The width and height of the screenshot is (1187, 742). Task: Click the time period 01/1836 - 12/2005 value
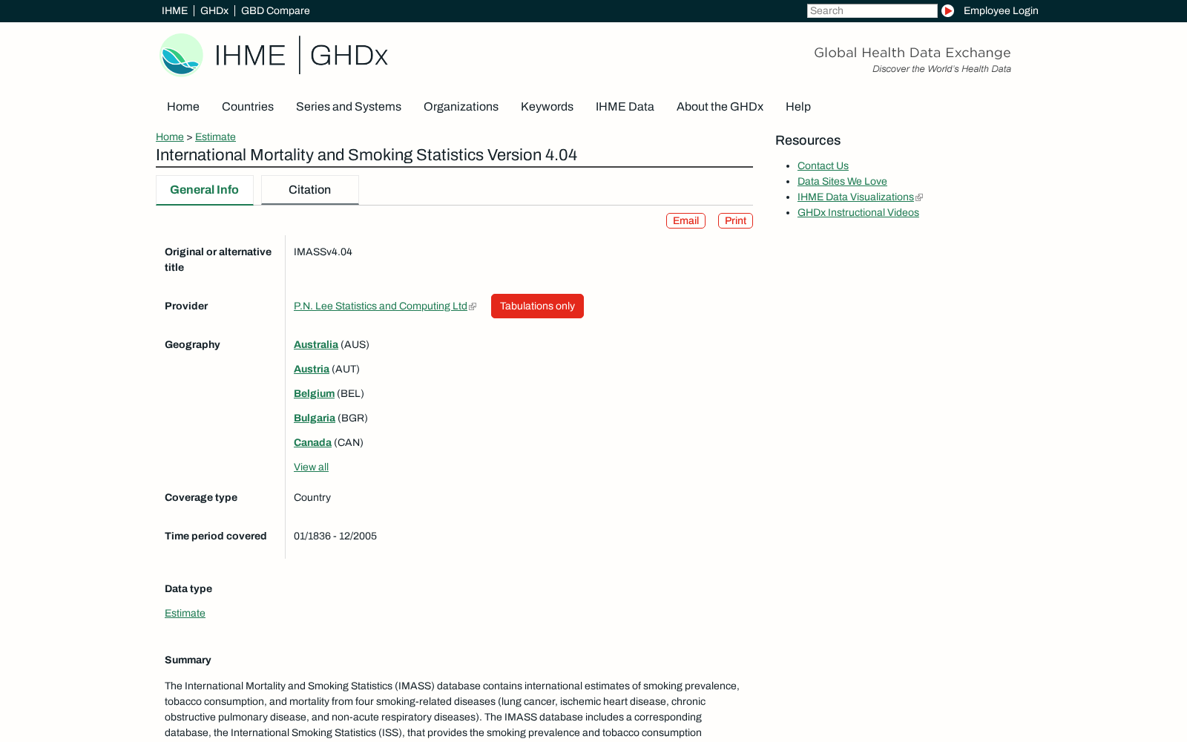coord(335,536)
